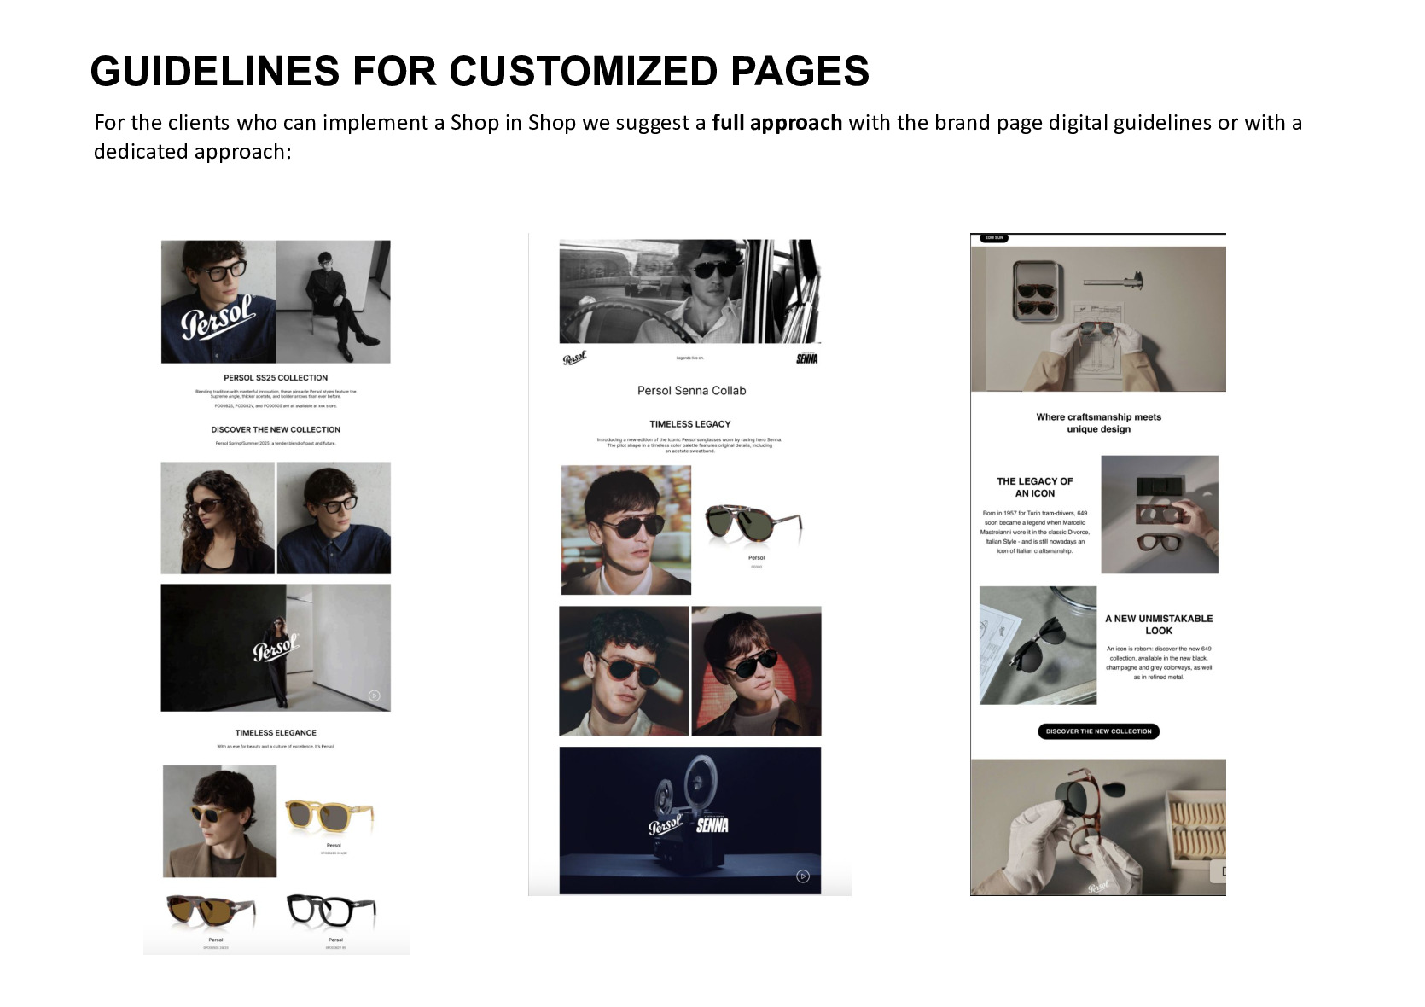Click the 'GUIDELINES FOR CUSTOMIZED PAGES' title
The width and height of the screenshot is (1425, 1007).
(x=480, y=71)
